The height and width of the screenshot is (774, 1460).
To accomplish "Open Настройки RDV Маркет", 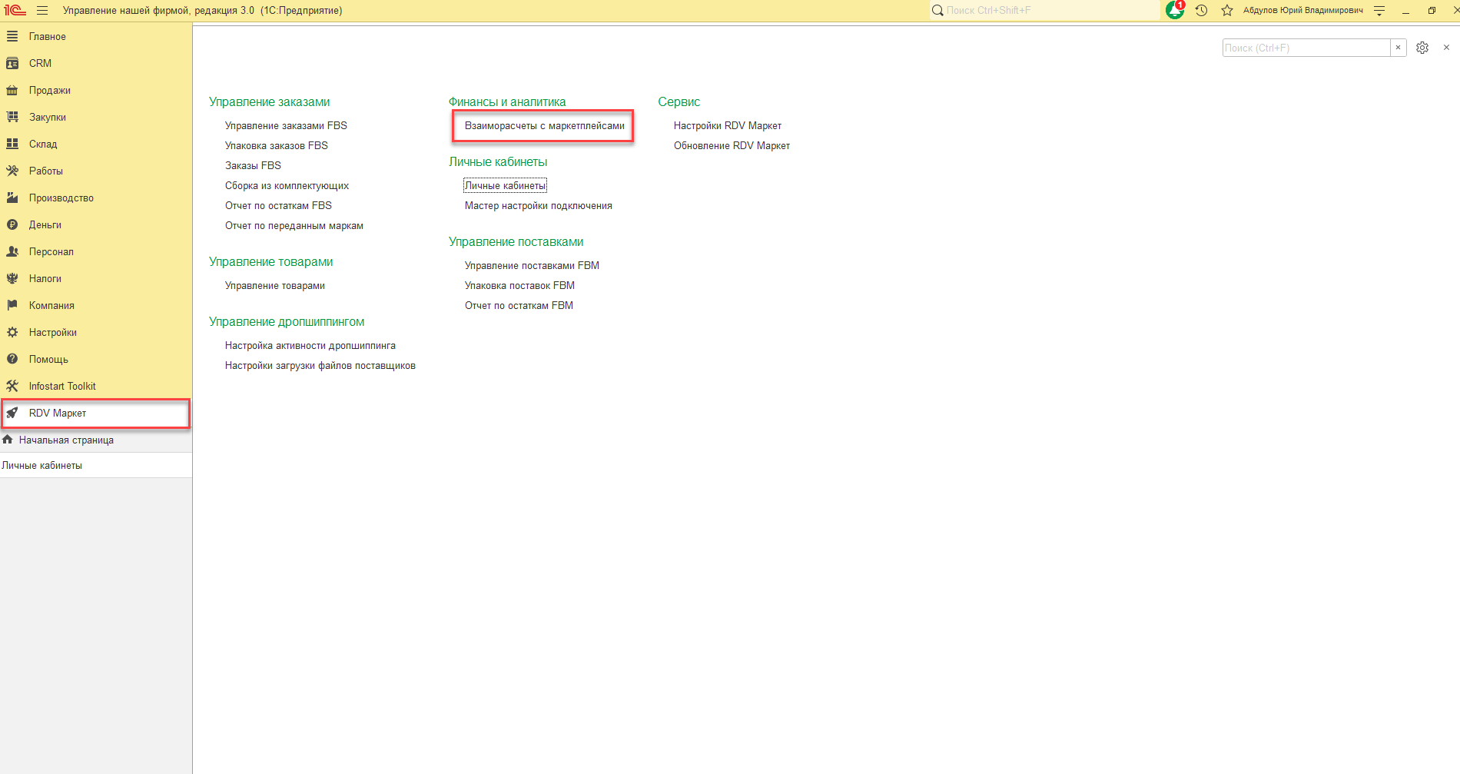I will (728, 125).
